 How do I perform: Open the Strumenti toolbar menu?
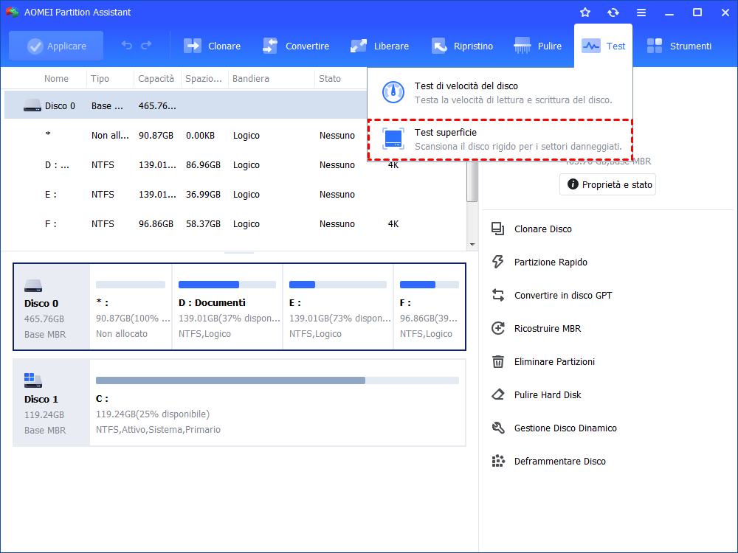pos(679,46)
